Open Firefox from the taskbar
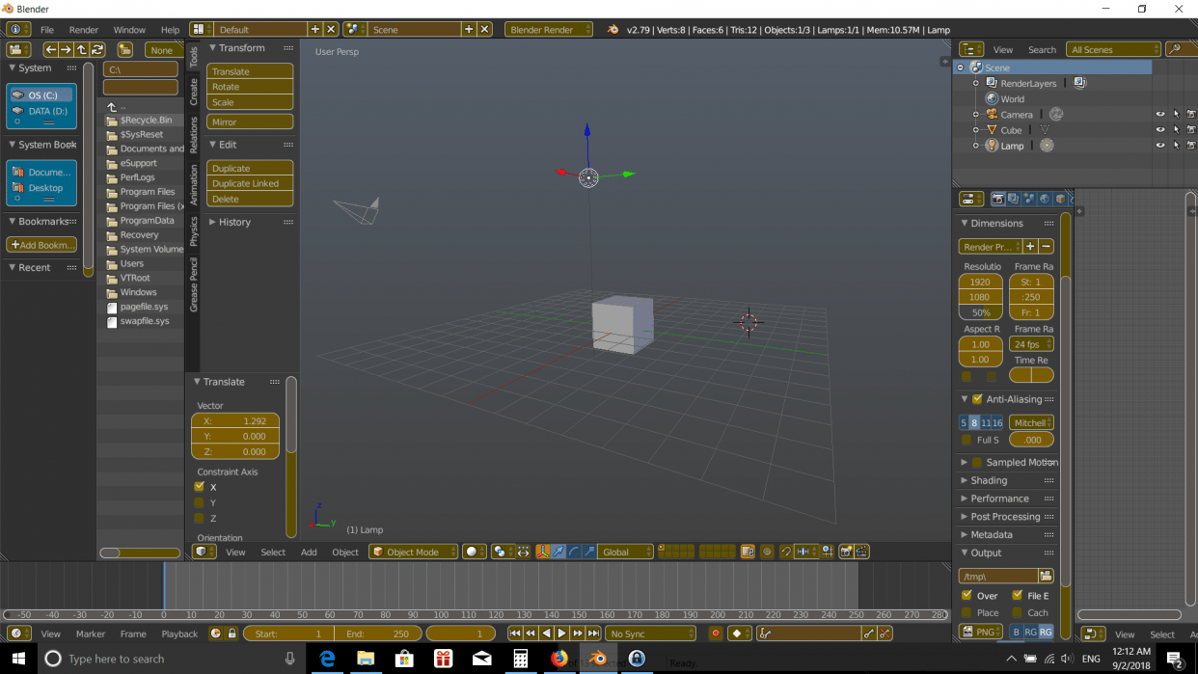This screenshot has width=1198, height=674. pyautogui.click(x=559, y=659)
